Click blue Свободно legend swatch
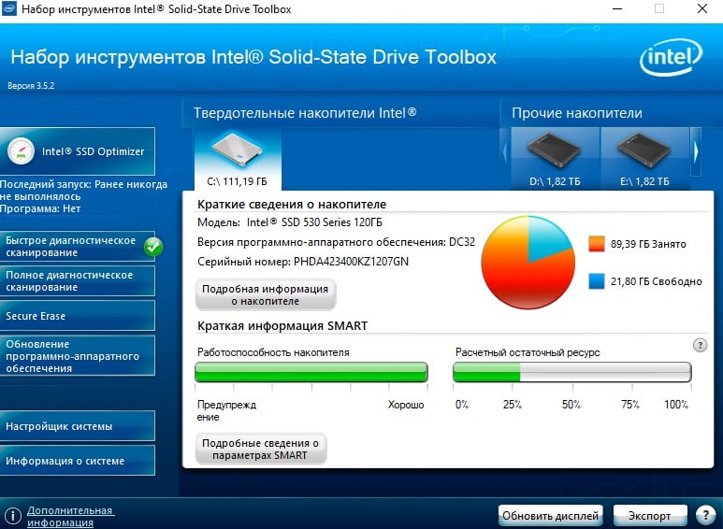The image size is (723, 529). [x=597, y=281]
